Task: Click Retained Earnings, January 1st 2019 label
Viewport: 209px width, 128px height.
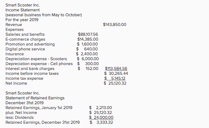Action: [x=39, y=108]
